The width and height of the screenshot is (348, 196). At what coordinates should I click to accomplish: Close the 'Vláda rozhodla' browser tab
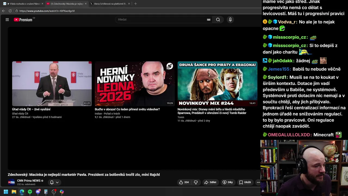point(42,4)
